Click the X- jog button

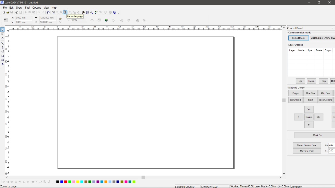pos(299,117)
